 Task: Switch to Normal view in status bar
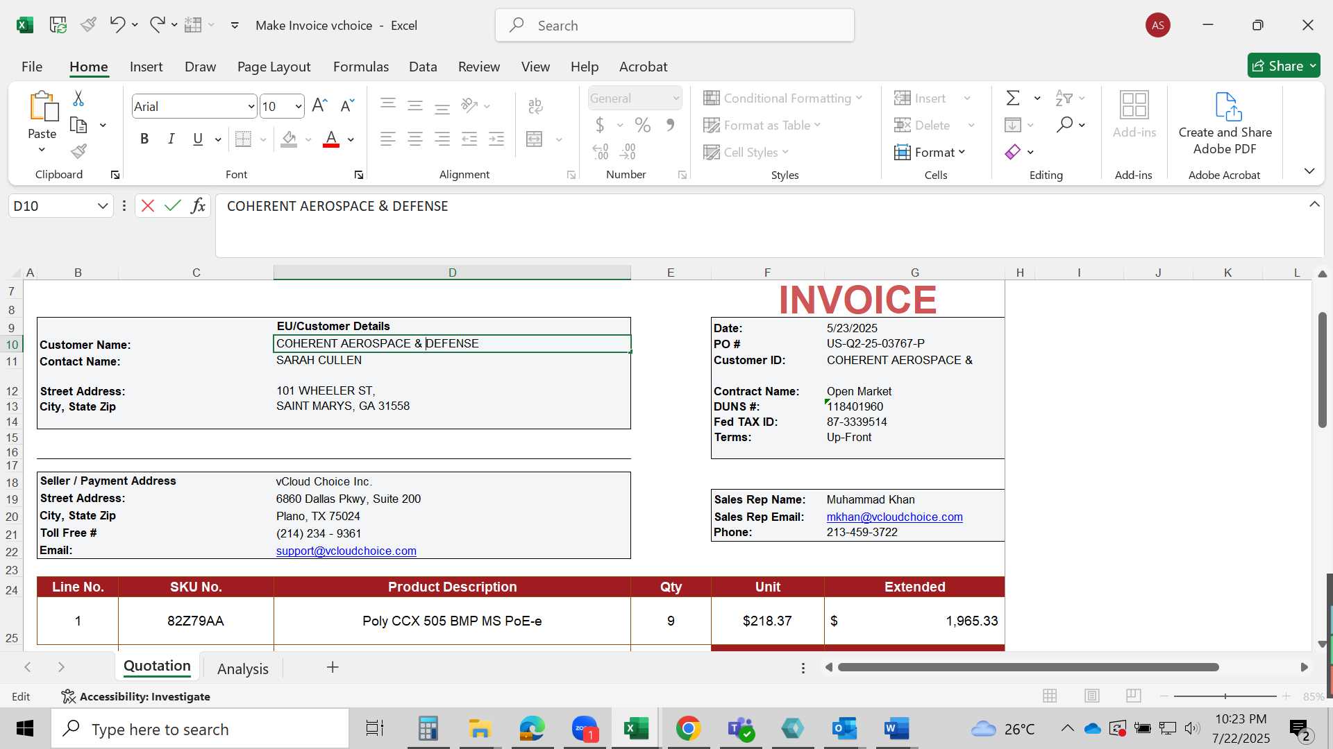click(x=1050, y=696)
